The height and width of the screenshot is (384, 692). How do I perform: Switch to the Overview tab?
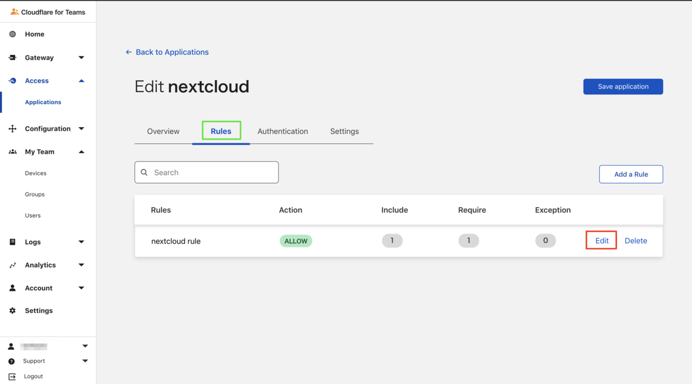(x=163, y=131)
